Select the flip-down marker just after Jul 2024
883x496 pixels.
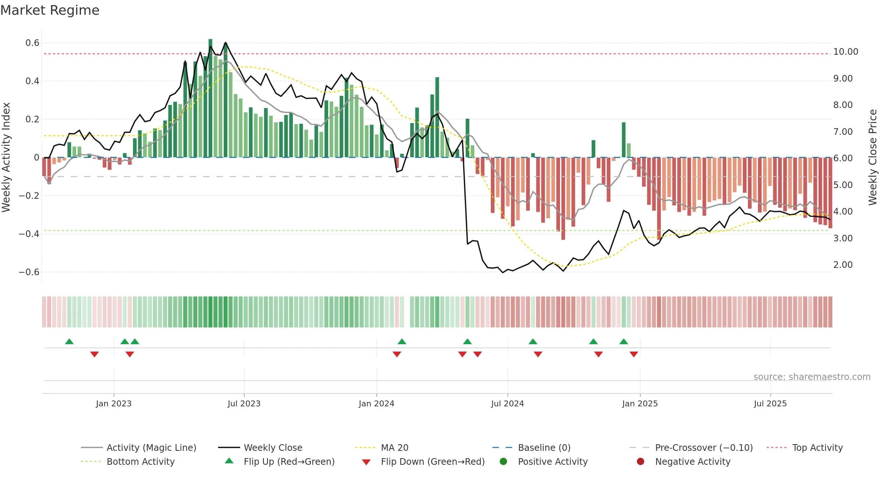point(538,354)
